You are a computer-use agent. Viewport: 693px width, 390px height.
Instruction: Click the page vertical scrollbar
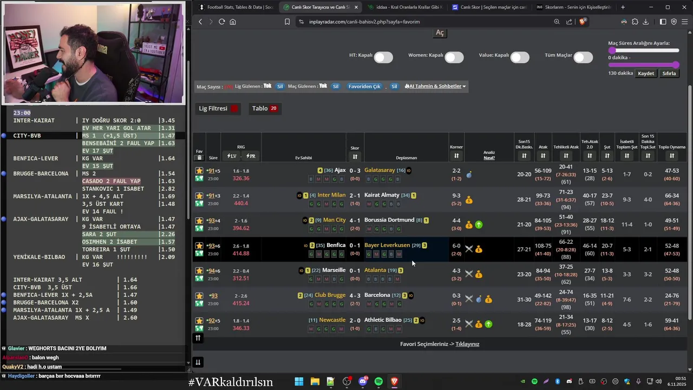click(x=689, y=203)
